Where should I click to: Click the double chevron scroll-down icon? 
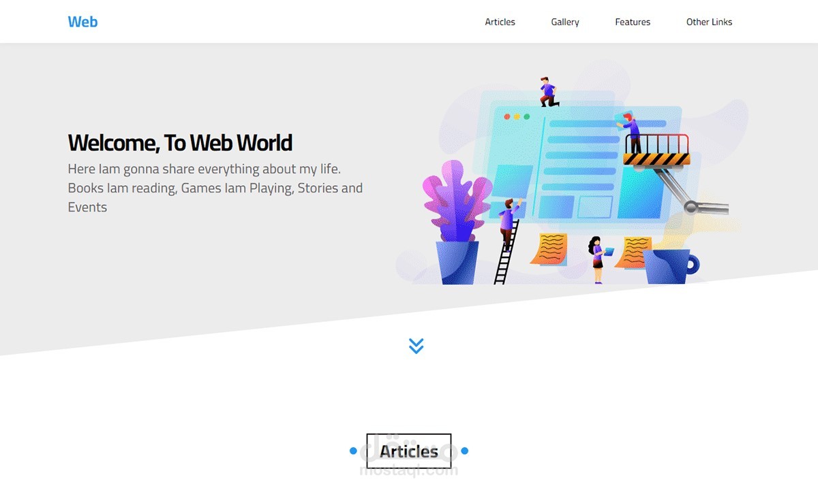416,345
